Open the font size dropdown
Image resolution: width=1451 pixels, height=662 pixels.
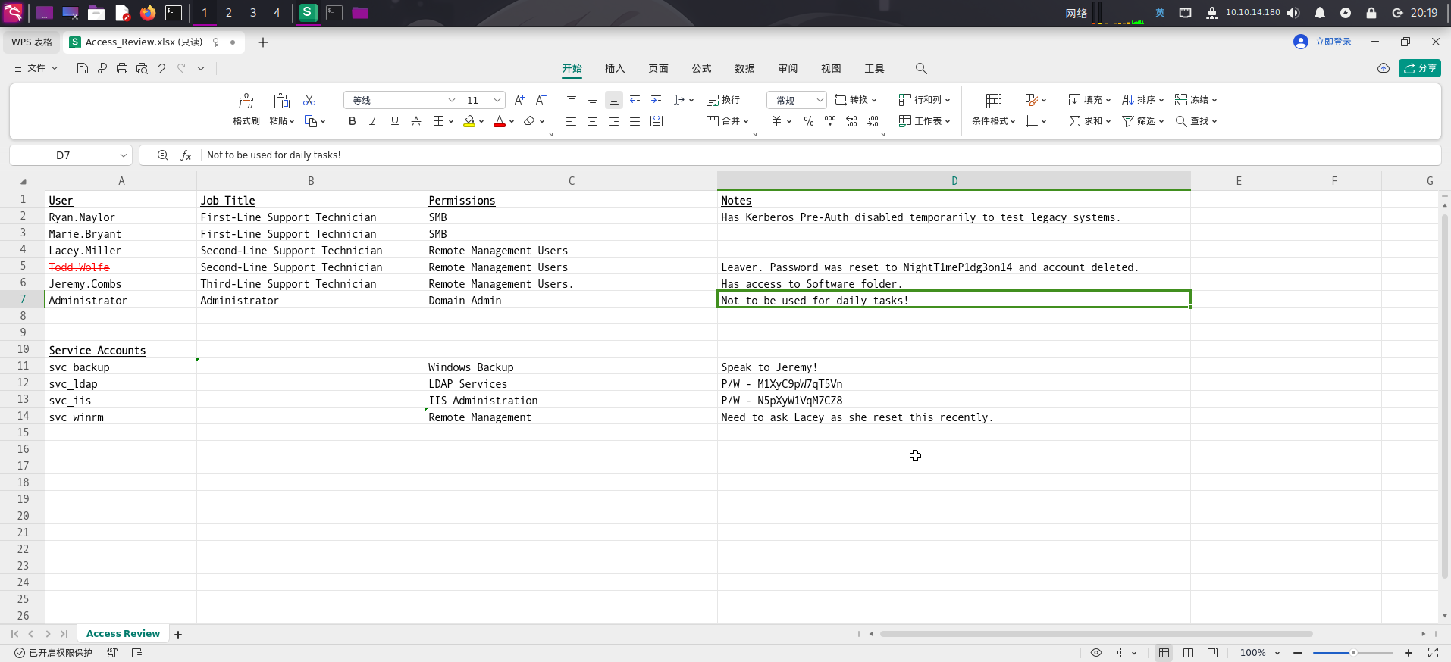pyautogui.click(x=497, y=100)
